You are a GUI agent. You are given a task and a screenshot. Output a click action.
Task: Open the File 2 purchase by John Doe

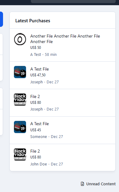[x=35, y=151]
